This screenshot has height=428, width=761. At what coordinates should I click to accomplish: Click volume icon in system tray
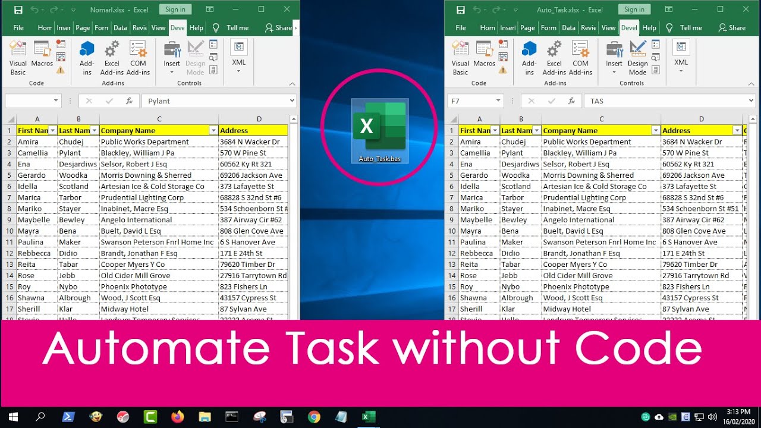(713, 417)
